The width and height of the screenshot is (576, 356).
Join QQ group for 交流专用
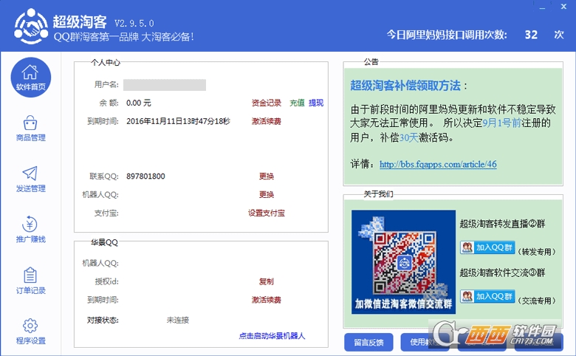(x=487, y=296)
